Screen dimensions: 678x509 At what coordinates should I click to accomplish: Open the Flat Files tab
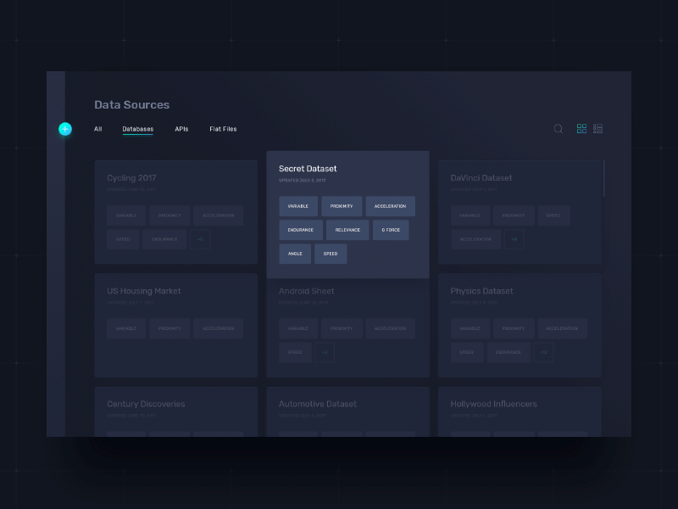coord(222,129)
